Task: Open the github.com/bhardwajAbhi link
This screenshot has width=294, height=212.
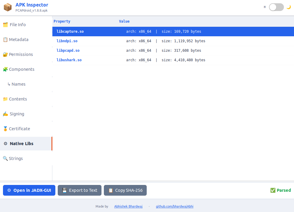Action: 175,206
